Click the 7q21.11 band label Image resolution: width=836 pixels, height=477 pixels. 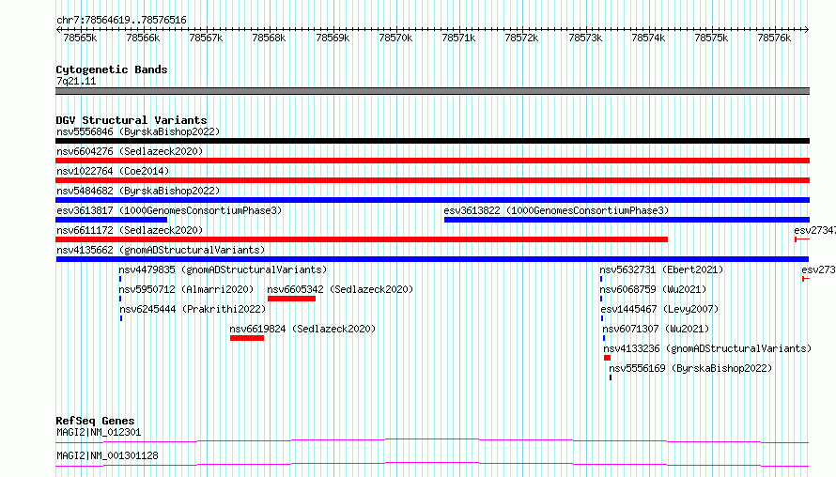[76, 81]
